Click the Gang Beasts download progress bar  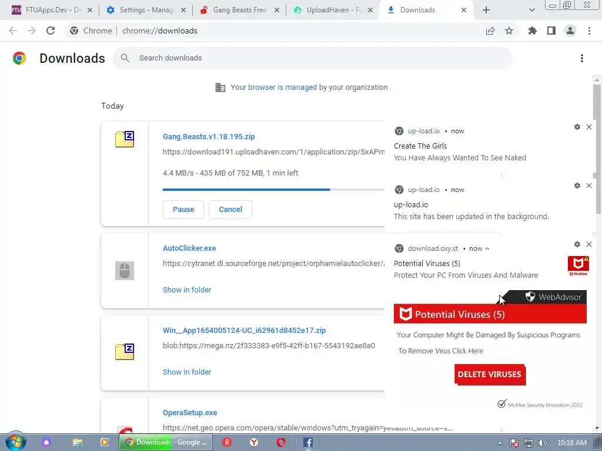click(x=273, y=190)
